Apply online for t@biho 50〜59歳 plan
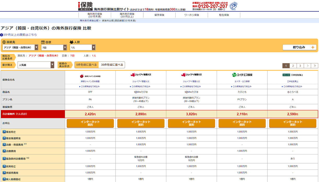The image size is (319, 182). click(191, 123)
